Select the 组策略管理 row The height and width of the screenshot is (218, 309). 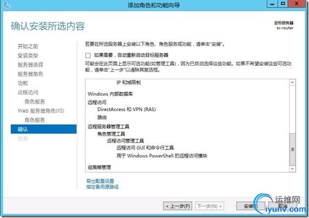[100, 167]
